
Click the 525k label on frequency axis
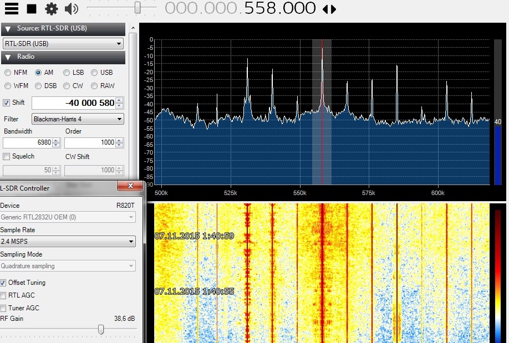[231, 193]
